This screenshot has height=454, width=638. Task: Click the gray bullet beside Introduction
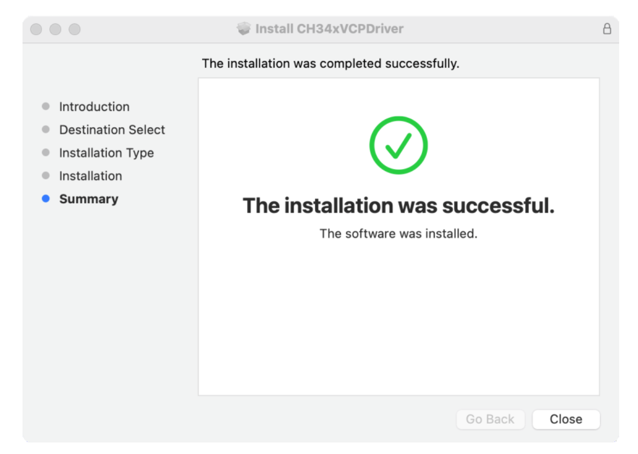tap(46, 107)
